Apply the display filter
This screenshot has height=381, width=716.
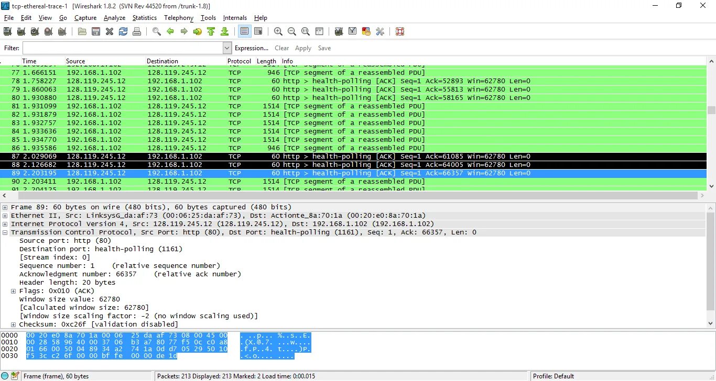pos(303,48)
